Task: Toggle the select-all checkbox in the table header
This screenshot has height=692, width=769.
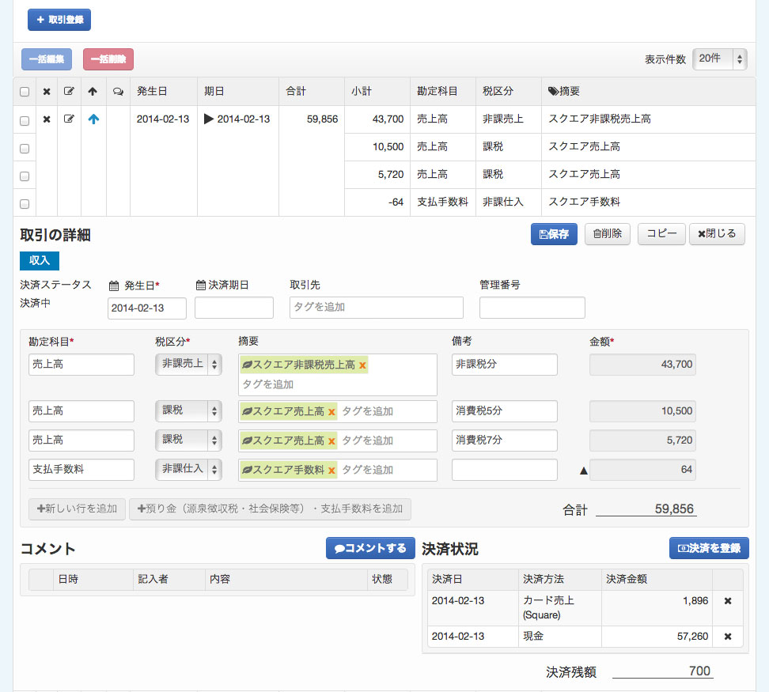Action: (24, 91)
